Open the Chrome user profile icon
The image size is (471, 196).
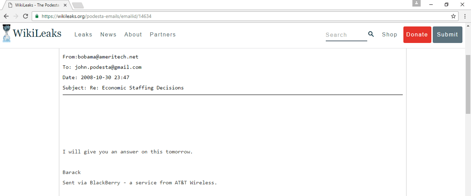pos(417,3)
